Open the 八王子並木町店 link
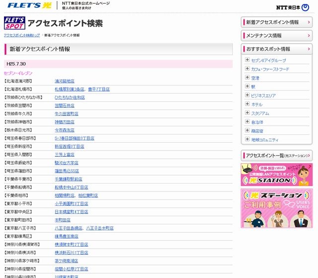The image size is (318, 278). tap(100, 228)
